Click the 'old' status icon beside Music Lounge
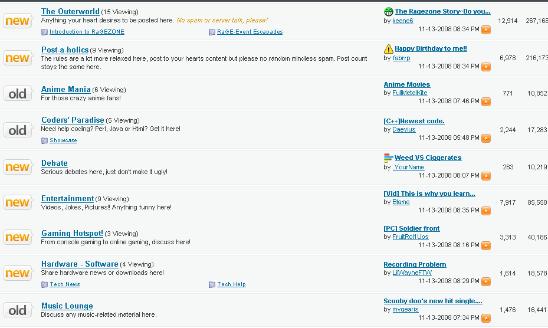 (x=18, y=310)
